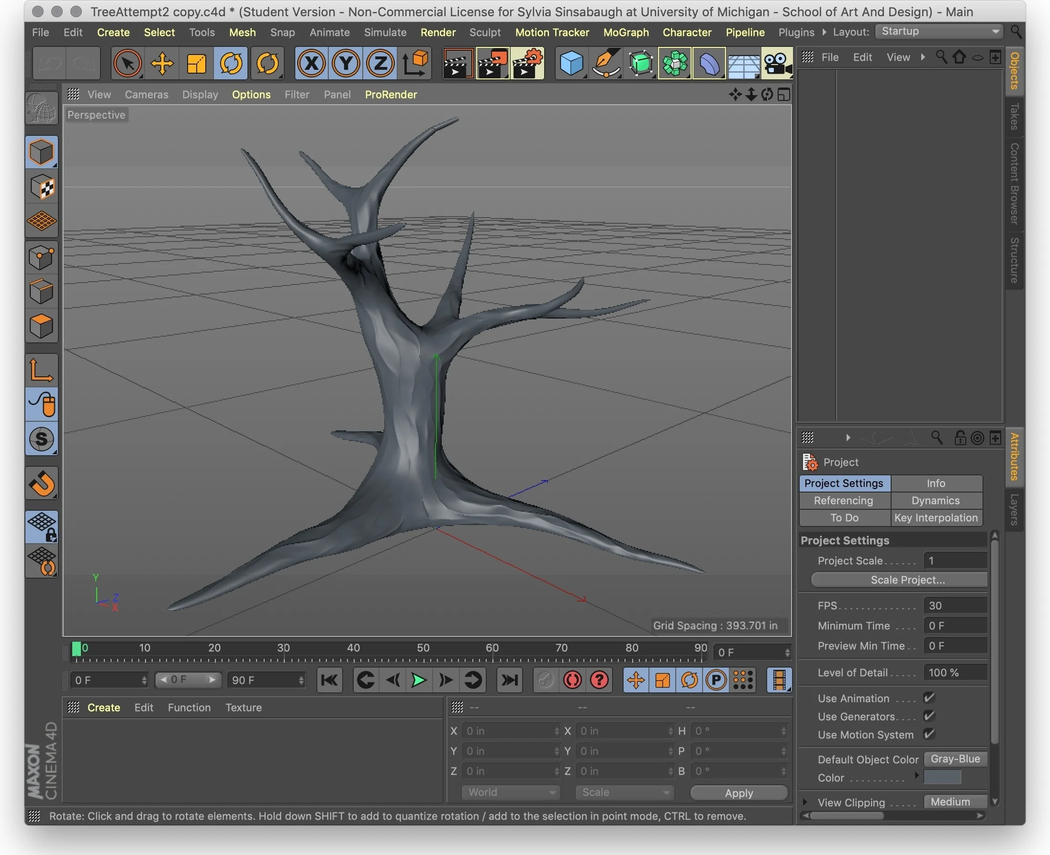Open Default Object Color Gray-Blue dropdown

click(955, 759)
